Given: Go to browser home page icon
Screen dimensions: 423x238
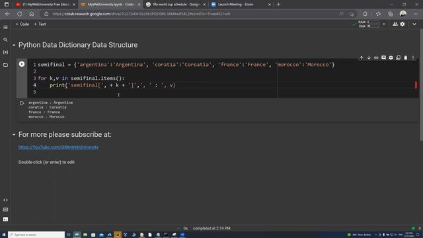Looking at the screenshot, I should pos(32,14).
